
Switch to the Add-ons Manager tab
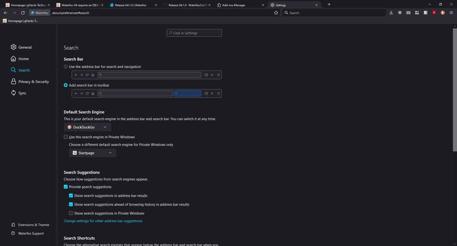(240, 5)
